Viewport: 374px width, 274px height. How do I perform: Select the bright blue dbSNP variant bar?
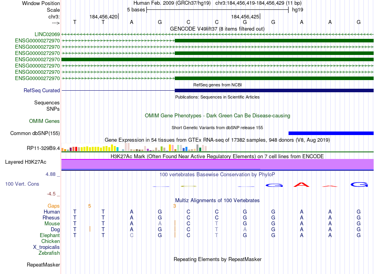click(x=331, y=133)
